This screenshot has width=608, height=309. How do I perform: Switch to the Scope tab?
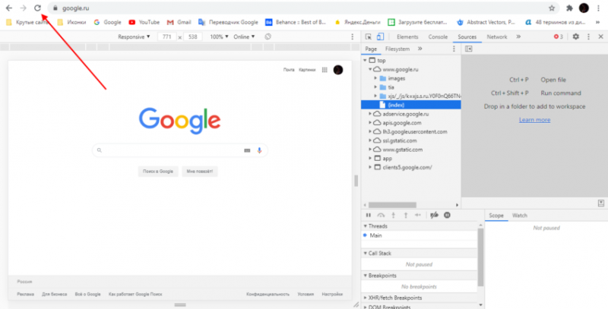[496, 216]
